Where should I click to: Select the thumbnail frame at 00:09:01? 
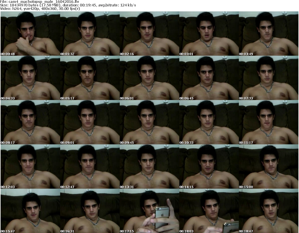click(x=90, y=122)
